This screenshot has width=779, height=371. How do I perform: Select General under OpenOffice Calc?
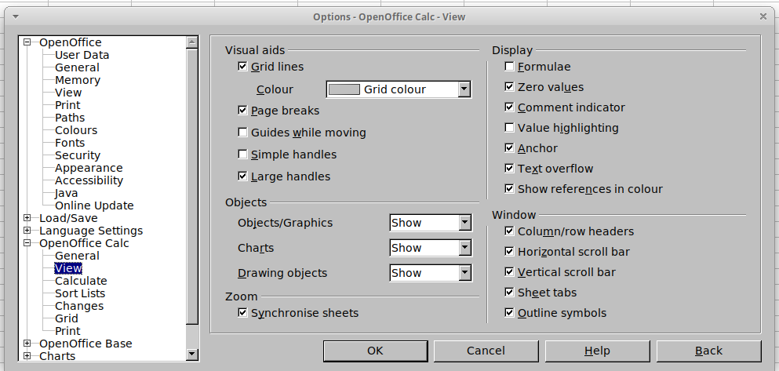(x=77, y=256)
